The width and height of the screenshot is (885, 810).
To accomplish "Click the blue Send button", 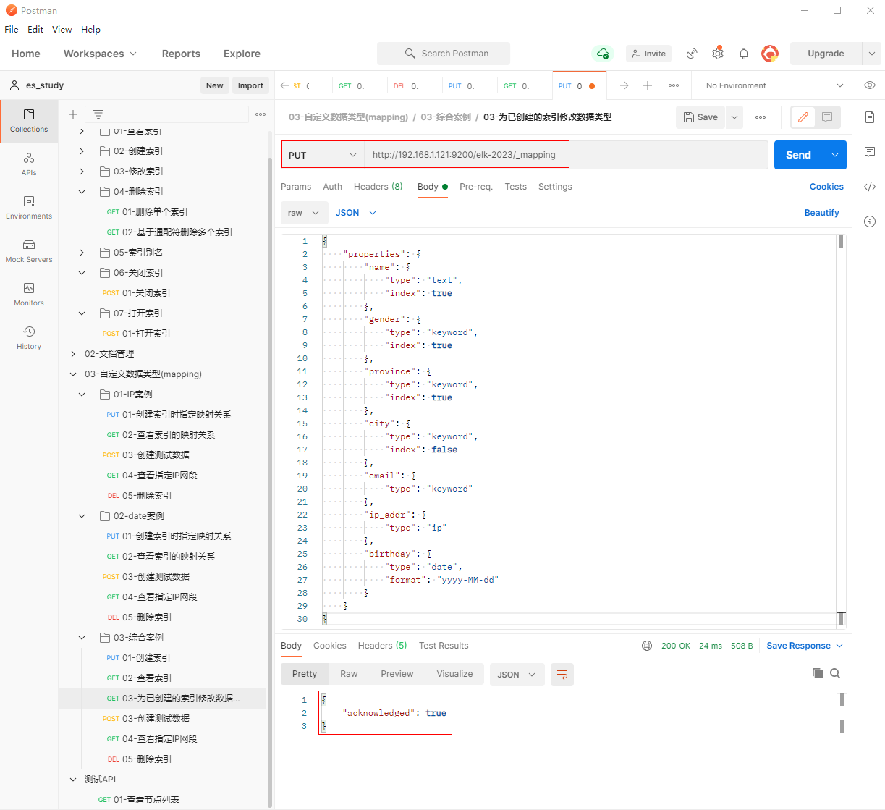I will click(798, 155).
